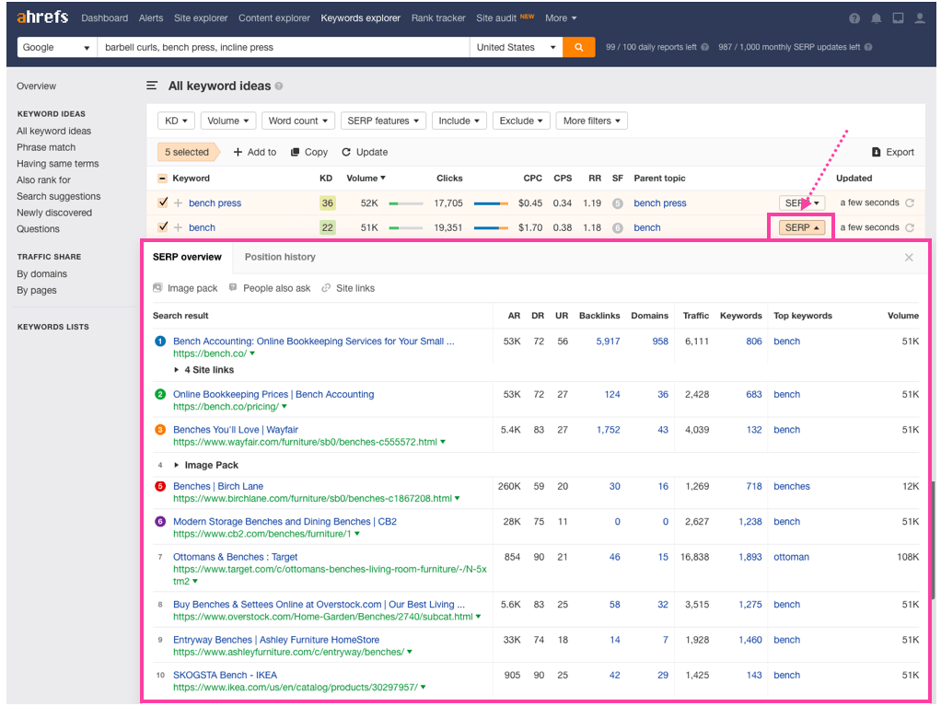The image size is (941, 706).
Task: Toggle the select-all checkbox in the header
Action: pyautogui.click(x=163, y=178)
